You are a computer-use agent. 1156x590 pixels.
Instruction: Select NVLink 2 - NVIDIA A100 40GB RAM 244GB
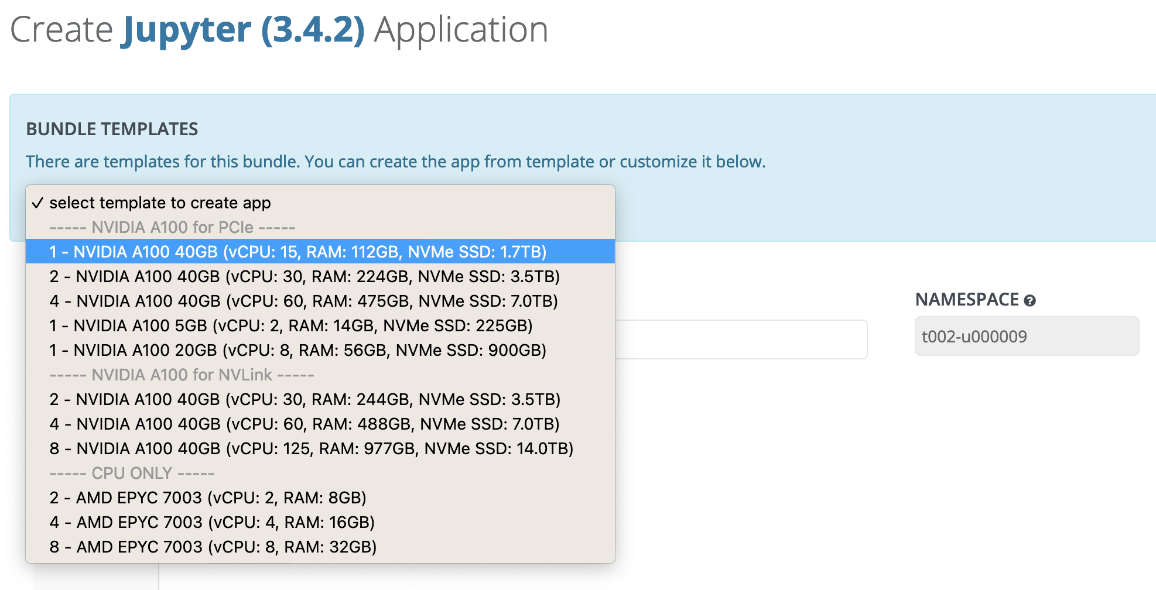coord(320,399)
